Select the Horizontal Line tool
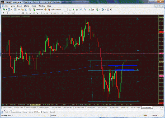Screen dimensions: 165x118 [16, 13]
